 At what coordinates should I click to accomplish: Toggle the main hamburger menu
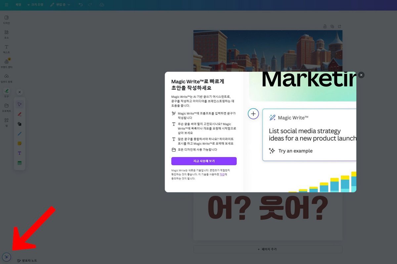(x=6, y=5)
